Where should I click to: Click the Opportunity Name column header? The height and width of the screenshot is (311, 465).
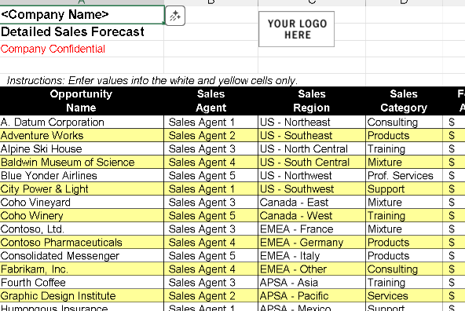point(82,101)
